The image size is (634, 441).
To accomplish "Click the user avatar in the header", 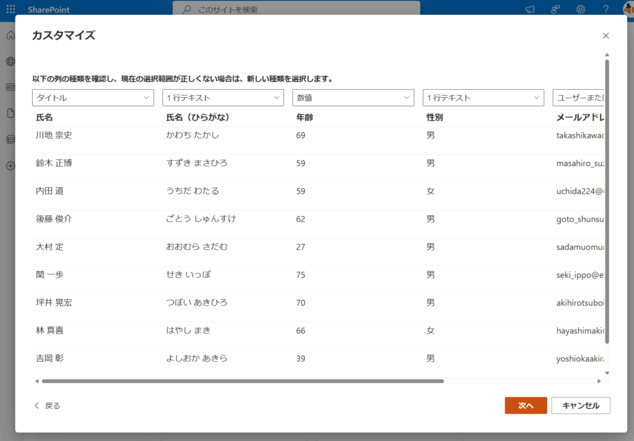I will coord(629,9).
